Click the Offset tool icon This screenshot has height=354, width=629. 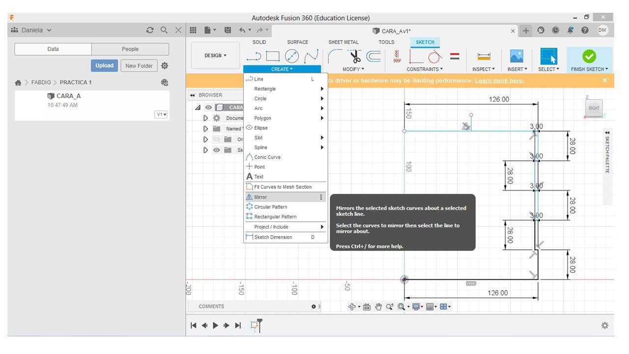pyautogui.click(x=373, y=56)
